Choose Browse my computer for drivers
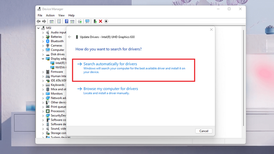The height and width of the screenshot is (154, 274). pos(107,91)
